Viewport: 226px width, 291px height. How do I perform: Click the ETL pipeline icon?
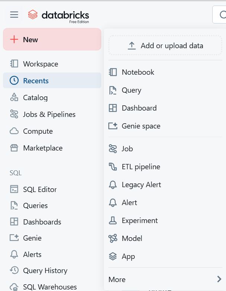click(x=113, y=167)
